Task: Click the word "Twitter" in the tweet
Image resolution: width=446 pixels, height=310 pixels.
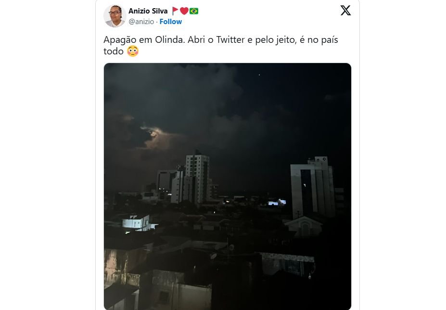Action: 230,40
